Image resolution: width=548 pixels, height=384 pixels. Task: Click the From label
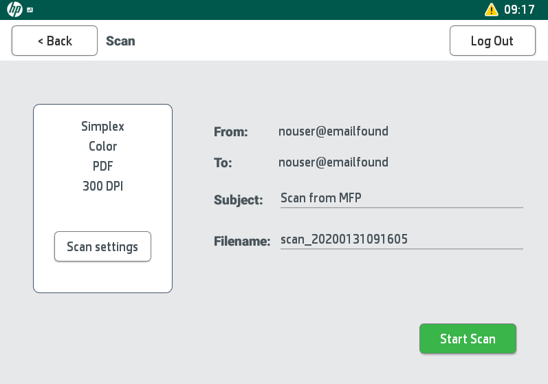pos(230,131)
